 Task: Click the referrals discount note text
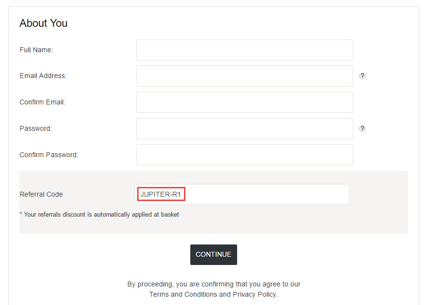[x=99, y=214]
